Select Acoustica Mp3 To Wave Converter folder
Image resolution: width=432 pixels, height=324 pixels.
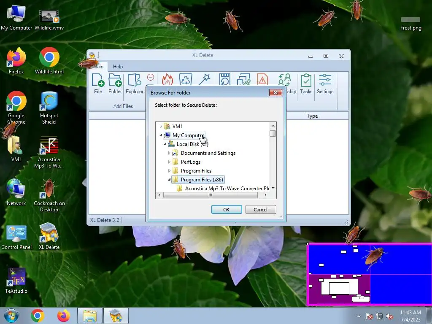227,189
